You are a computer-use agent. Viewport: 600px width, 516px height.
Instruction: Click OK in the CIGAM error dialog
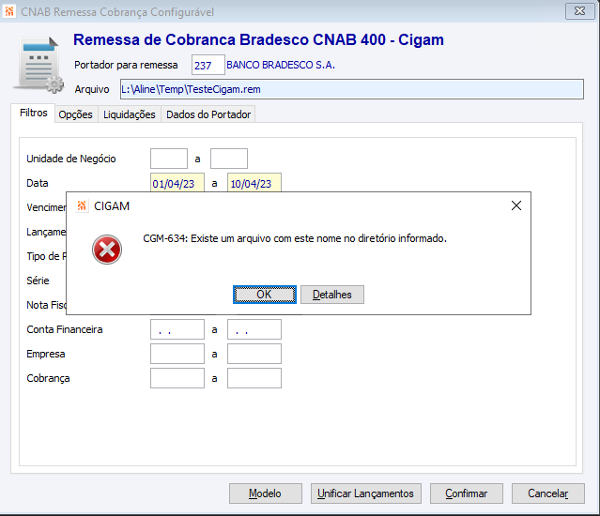point(265,295)
